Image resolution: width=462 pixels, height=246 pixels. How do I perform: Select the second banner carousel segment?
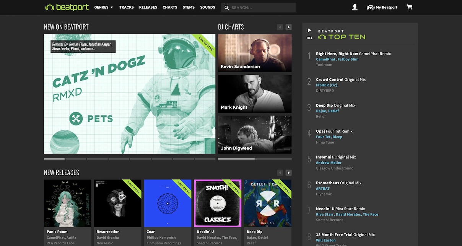coord(76,158)
